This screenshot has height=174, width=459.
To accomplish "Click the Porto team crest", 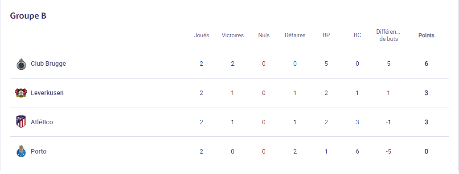I will 21,151.
